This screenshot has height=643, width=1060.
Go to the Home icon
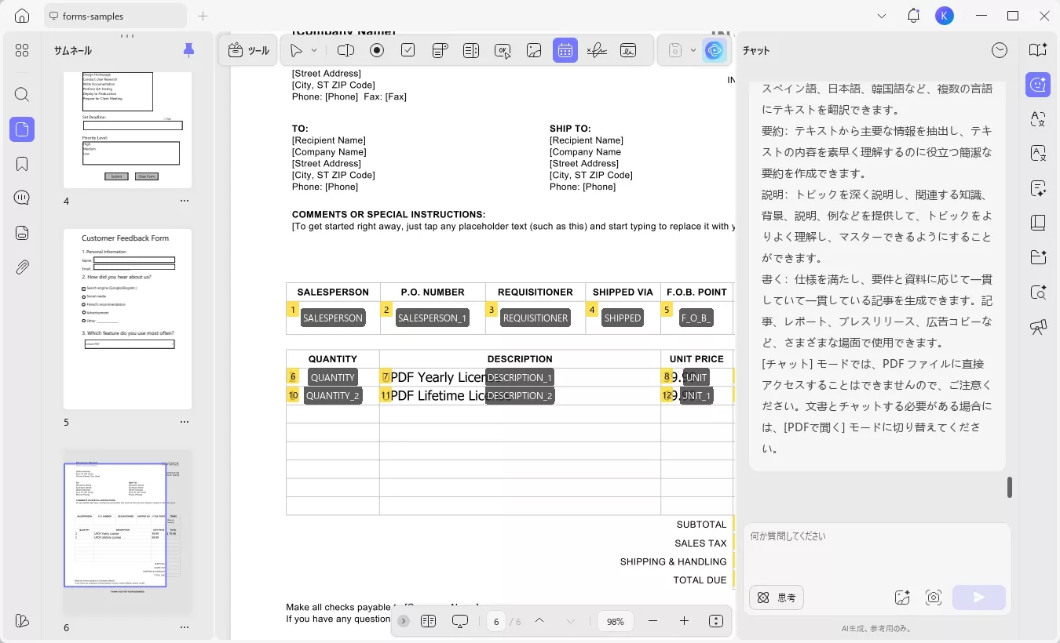[x=22, y=16]
